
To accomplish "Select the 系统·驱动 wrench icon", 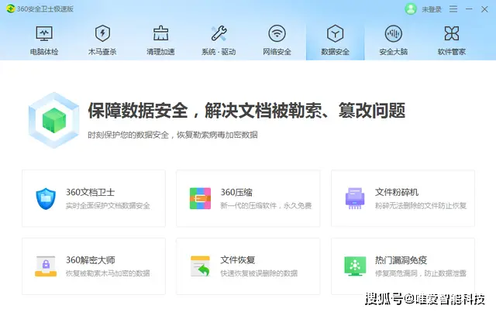I will coord(219,33).
